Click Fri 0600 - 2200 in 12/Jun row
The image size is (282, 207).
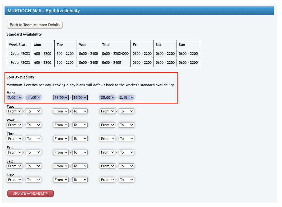point(142,54)
